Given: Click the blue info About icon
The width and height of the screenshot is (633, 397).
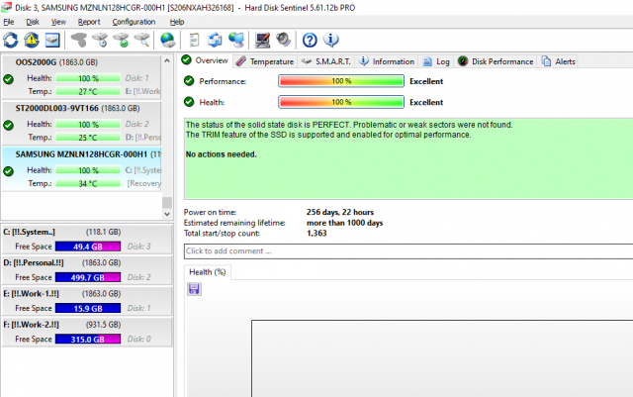Looking at the screenshot, I should (331, 40).
